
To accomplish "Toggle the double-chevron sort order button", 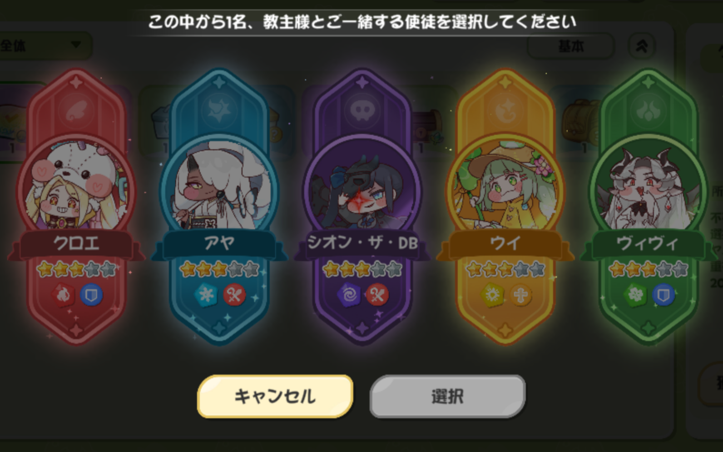I will click(642, 46).
